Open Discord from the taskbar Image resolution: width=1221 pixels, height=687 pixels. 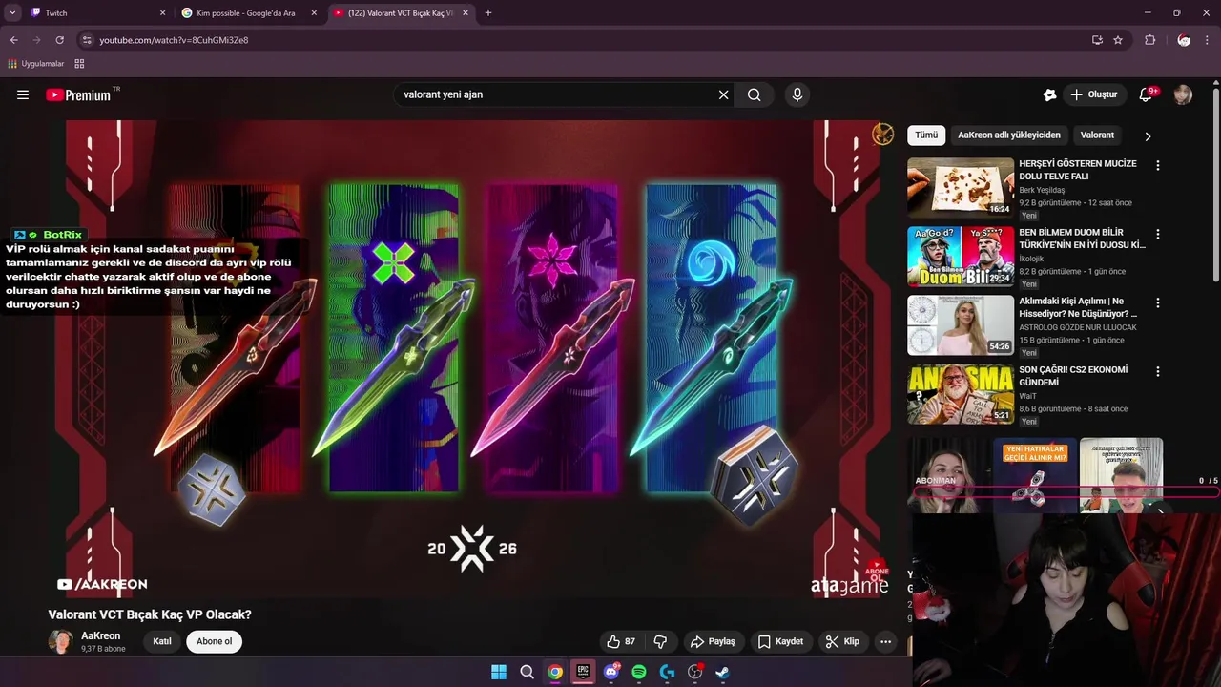click(x=611, y=672)
